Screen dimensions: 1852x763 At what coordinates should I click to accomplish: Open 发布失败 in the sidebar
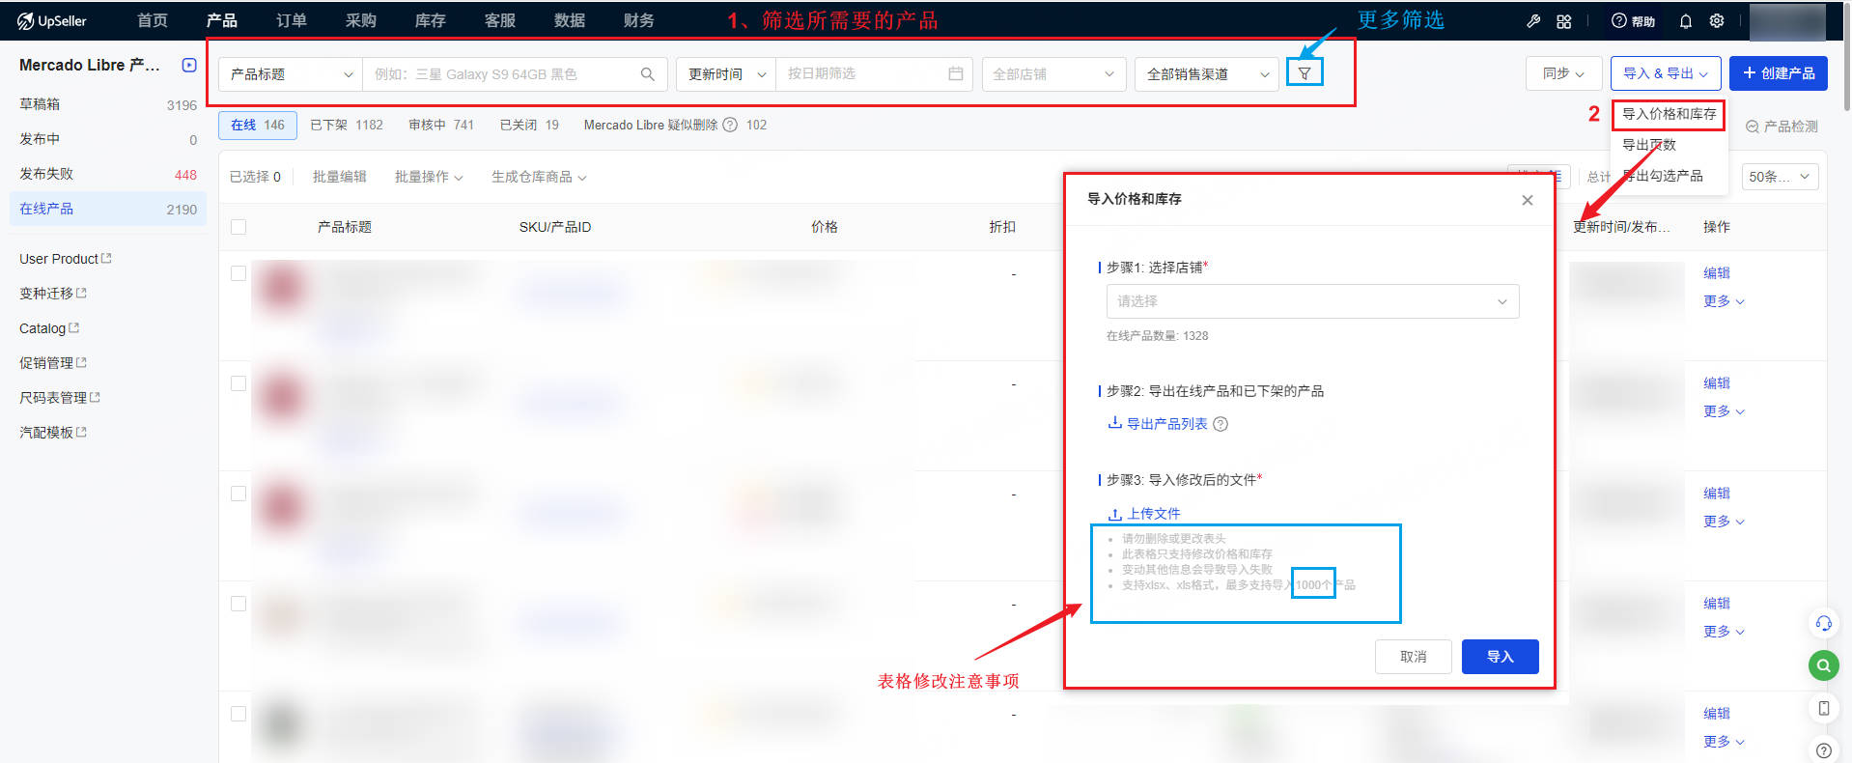pos(108,174)
